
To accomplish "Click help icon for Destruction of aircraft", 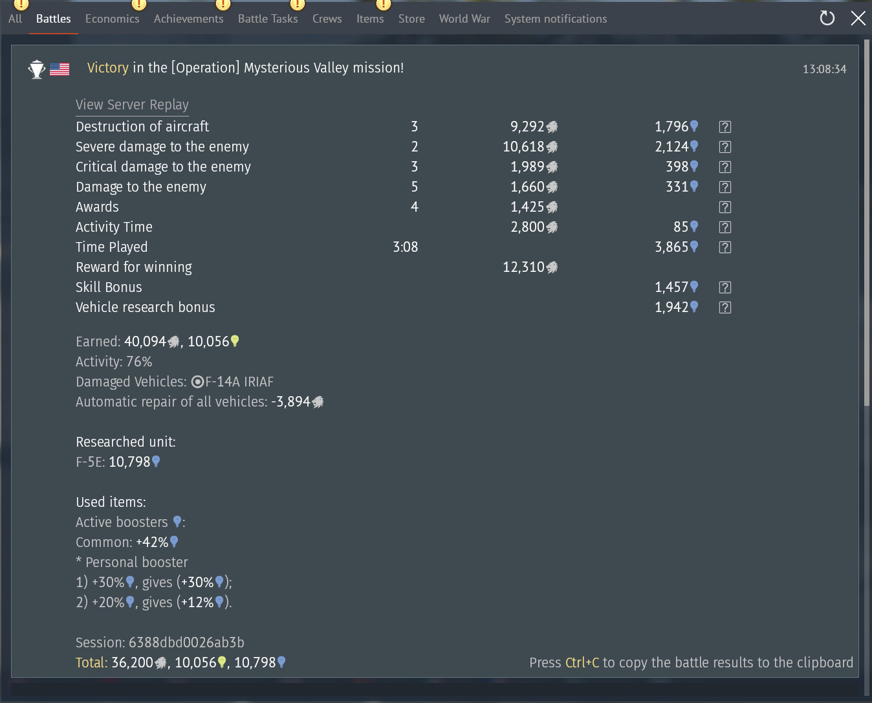I will (x=725, y=127).
